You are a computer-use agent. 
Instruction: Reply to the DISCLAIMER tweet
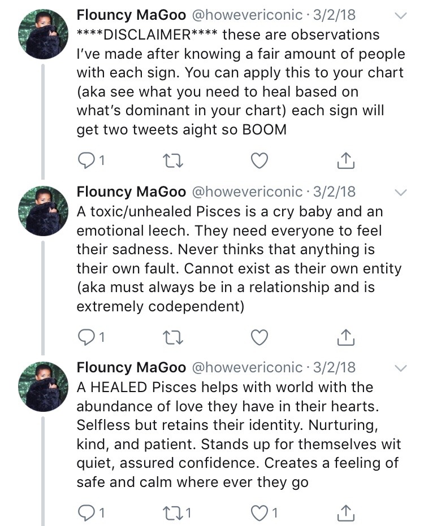pyautogui.click(x=85, y=161)
